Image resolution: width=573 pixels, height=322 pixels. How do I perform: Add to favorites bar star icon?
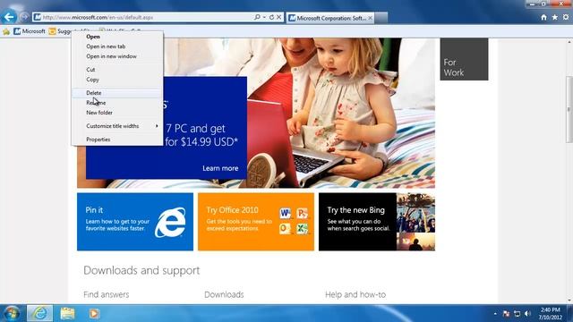6,31
